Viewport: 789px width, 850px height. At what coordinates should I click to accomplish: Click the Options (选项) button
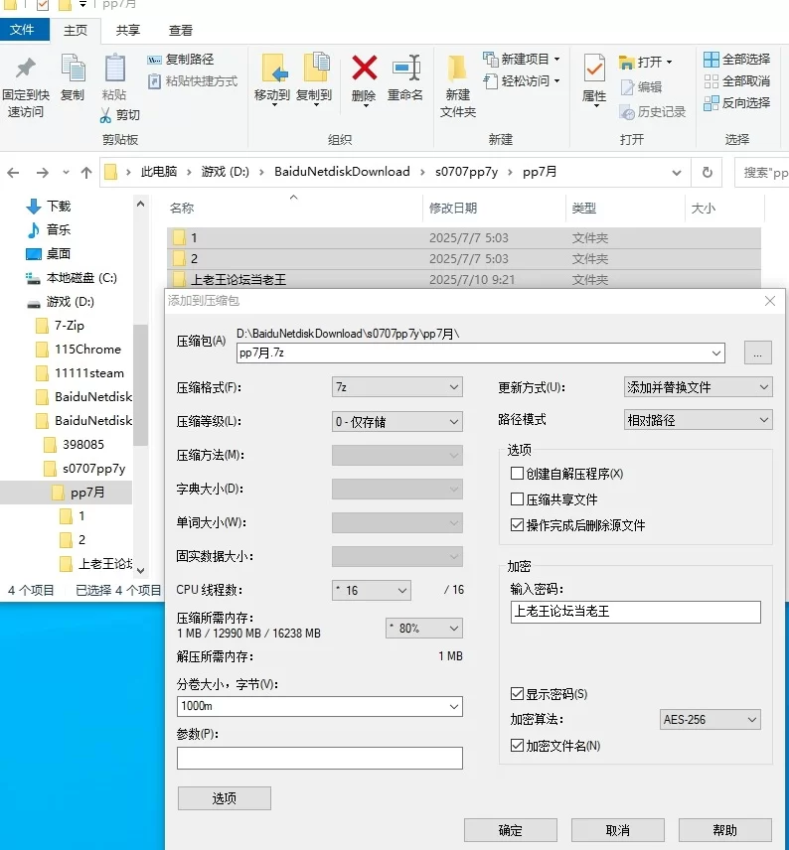(x=225, y=798)
